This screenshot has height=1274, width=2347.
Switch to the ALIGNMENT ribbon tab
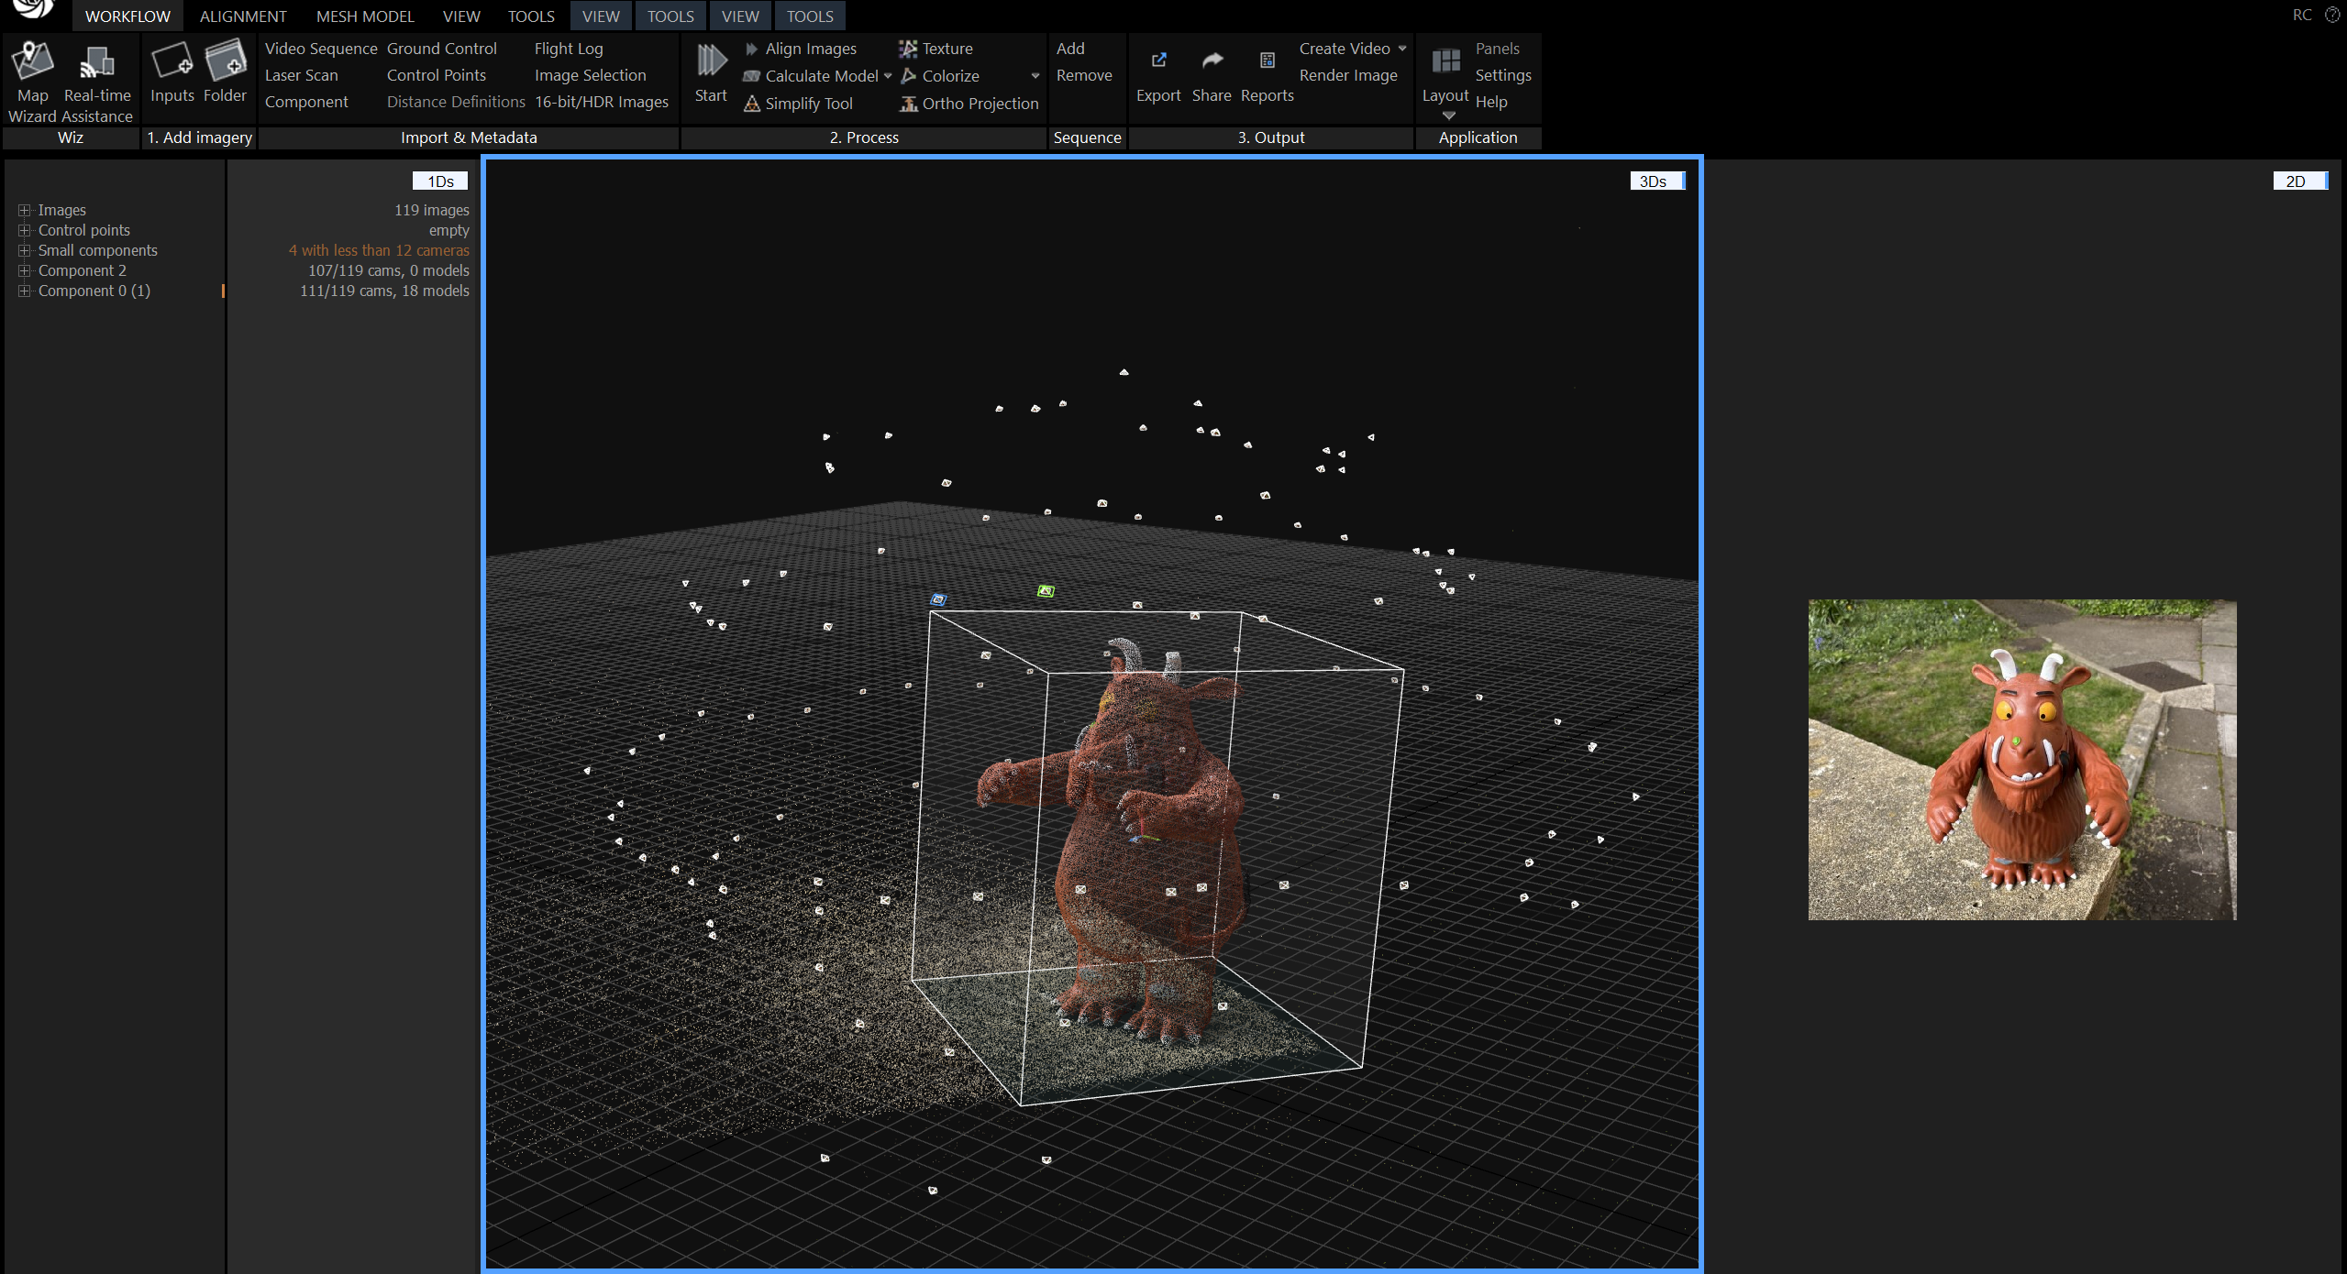(243, 16)
